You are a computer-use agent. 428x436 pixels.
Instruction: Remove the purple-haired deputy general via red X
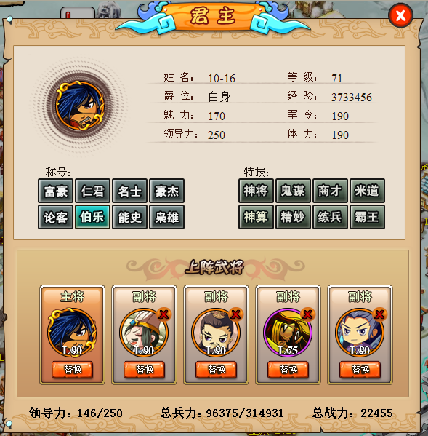tap(379, 314)
